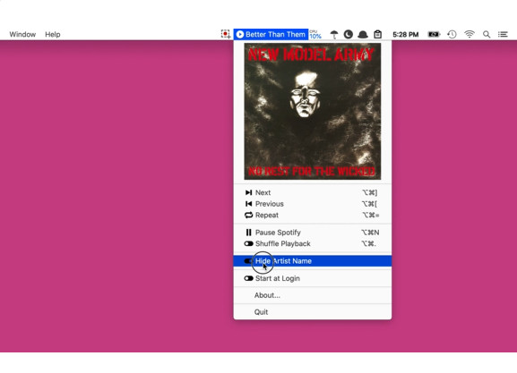Image resolution: width=517 pixels, height=373 pixels.
Task: Click the hat-shaped icon in menu bar
Action: pos(363,34)
